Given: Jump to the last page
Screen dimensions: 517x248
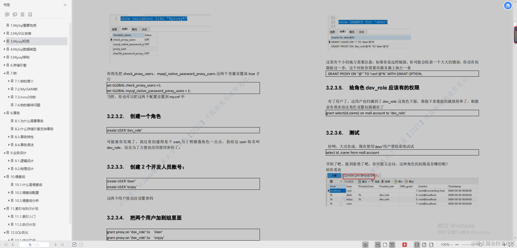Looking at the screenshot, I should click(62, 245).
